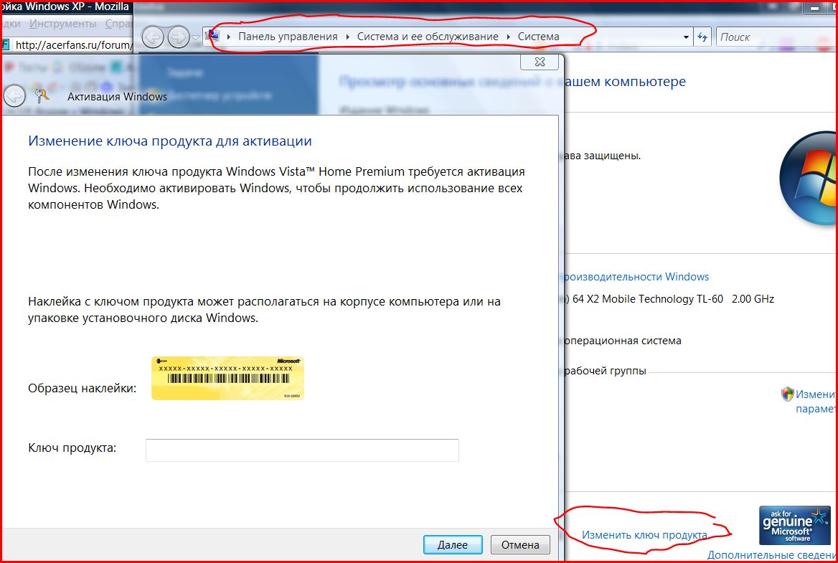Click the Windows Vista logo orb
The width and height of the screenshot is (838, 563).
click(x=808, y=177)
